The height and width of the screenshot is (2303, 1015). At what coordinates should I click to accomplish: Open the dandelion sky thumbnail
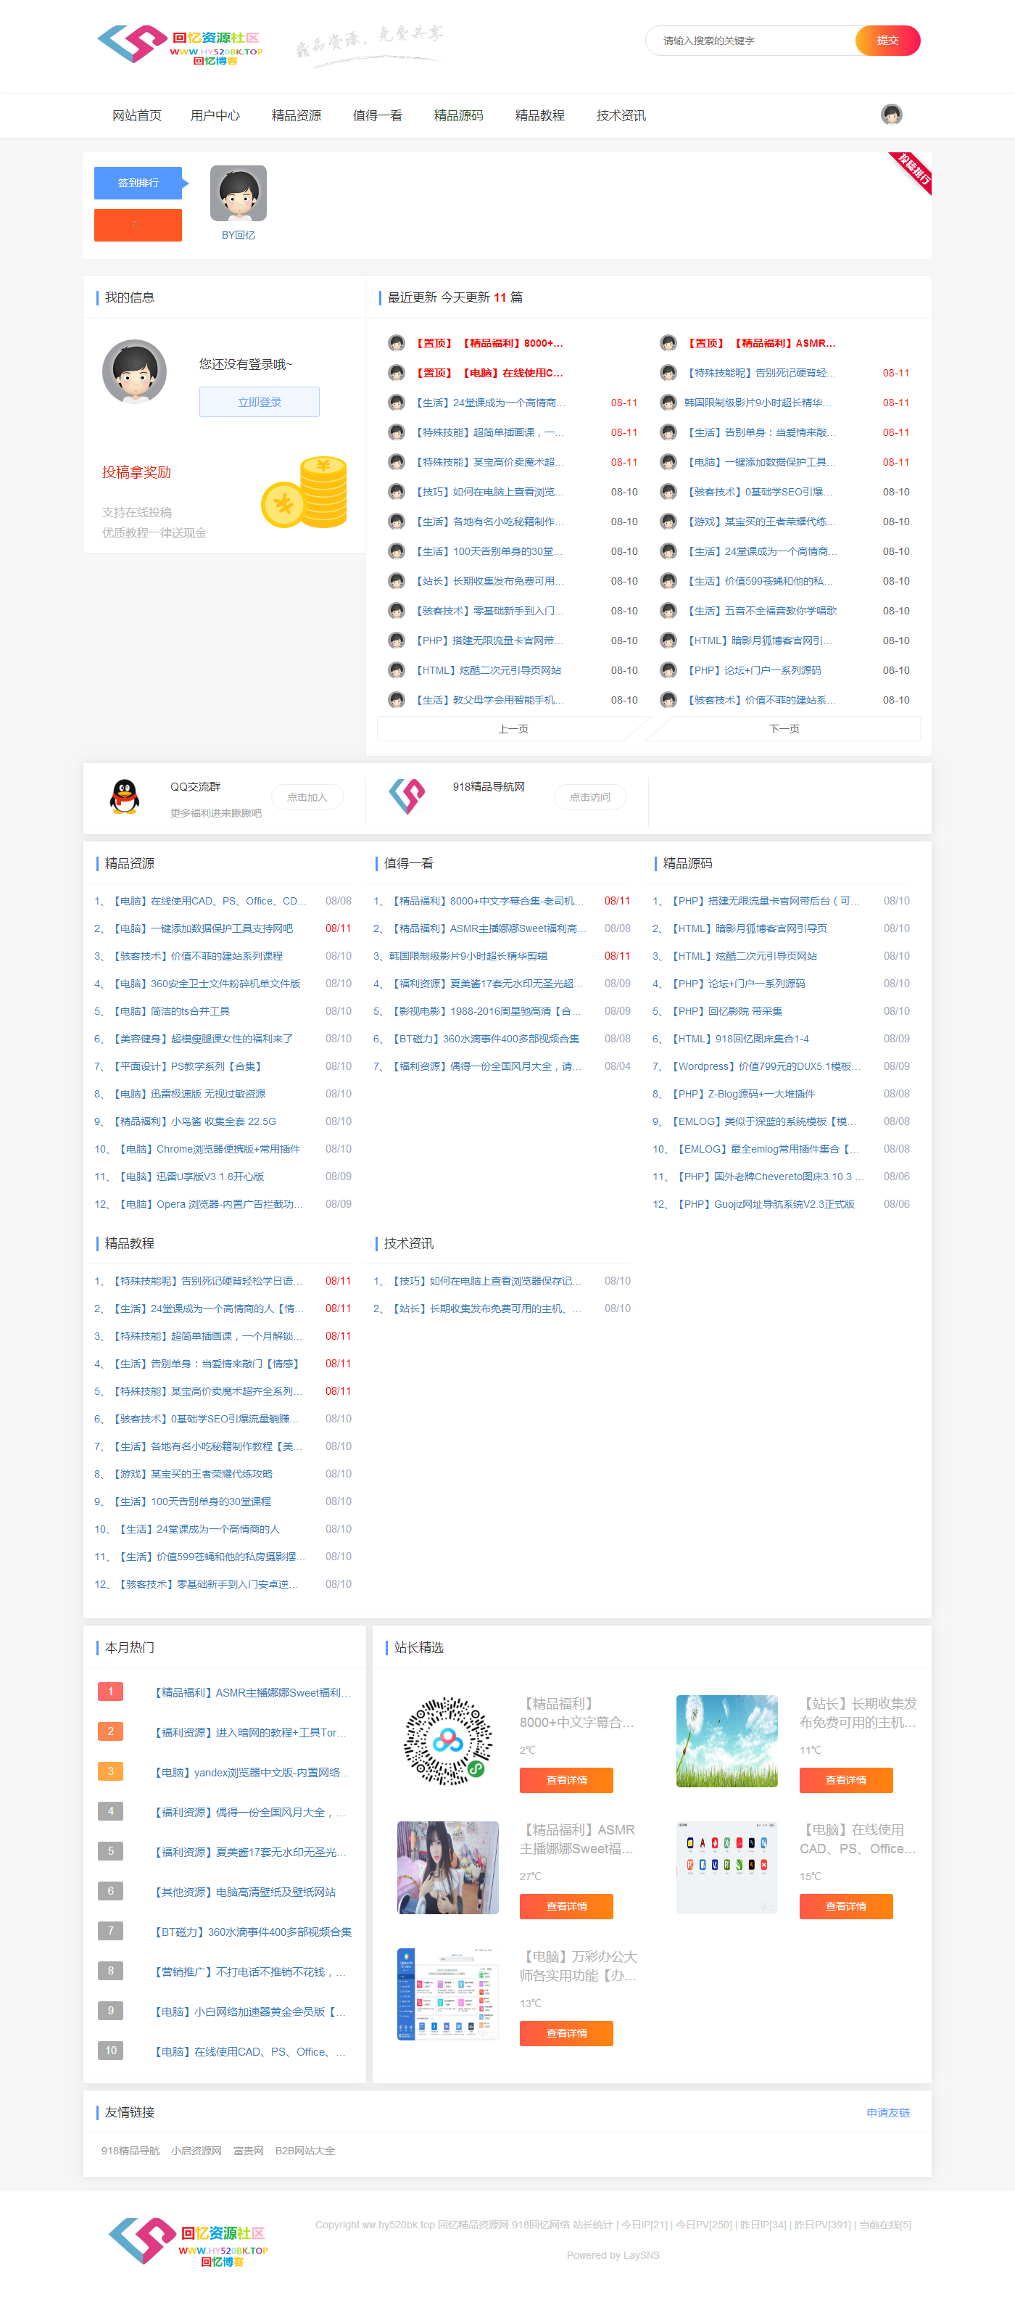point(726,1741)
